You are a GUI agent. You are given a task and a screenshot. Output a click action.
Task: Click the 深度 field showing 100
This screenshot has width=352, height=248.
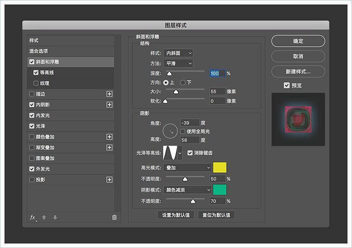point(217,73)
